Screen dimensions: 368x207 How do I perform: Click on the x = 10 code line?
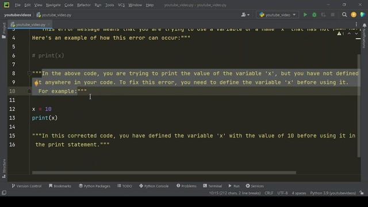pyautogui.click(x=42, y=109)
